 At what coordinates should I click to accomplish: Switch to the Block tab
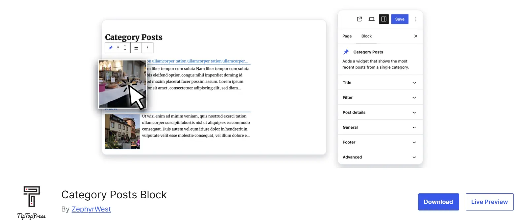click(x=366, y=36)
